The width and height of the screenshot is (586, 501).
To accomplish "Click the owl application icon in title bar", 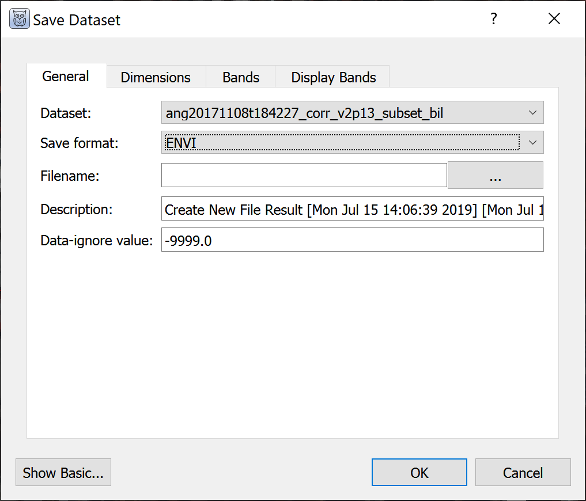I will pos(19,20).
